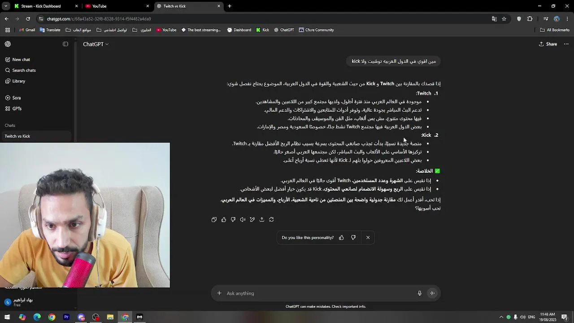Click the chatgpt.com address bar
This screenshot has width=574, height=323.
[265, 19]
